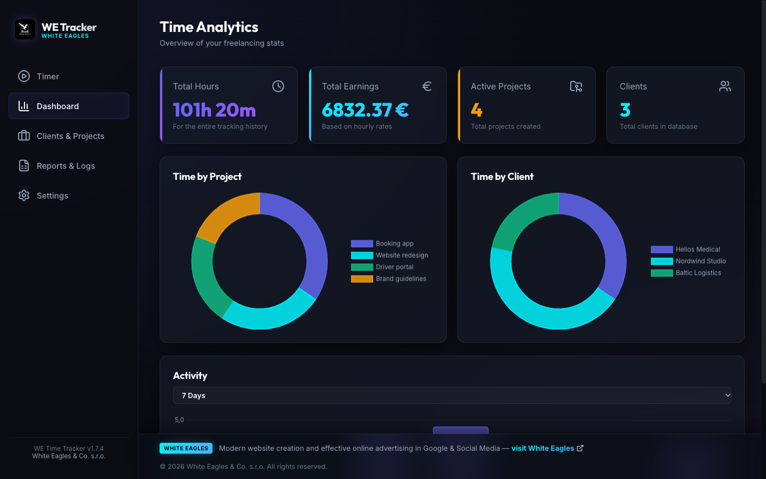Click the purple bar in Activity chart

click(461, 430)
